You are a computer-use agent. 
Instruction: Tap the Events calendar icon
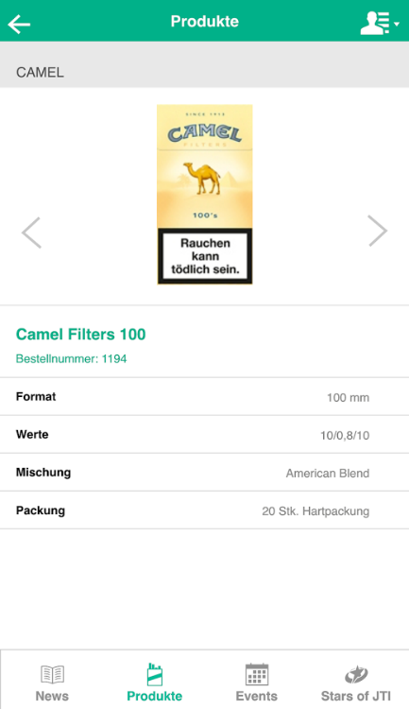[x=257, y=674]
